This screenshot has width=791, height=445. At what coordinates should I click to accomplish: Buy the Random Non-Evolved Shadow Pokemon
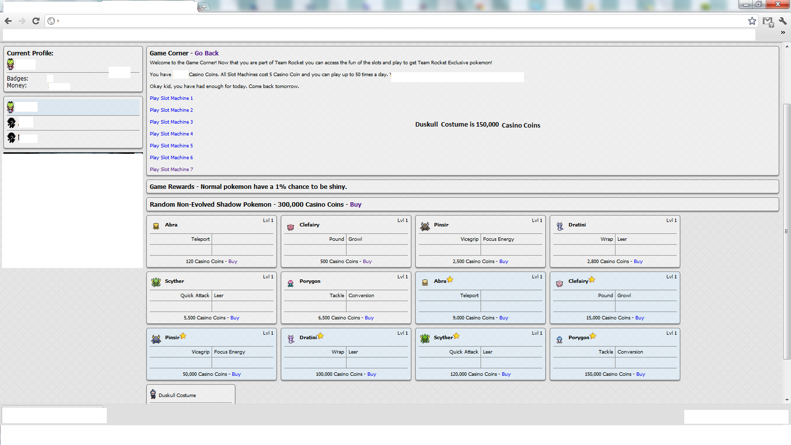[x=355, y=205]
